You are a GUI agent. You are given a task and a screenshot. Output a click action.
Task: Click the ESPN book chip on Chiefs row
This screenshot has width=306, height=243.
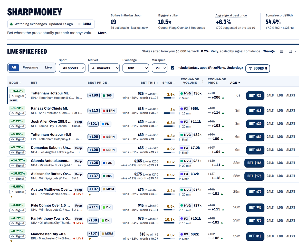(109, 111)
